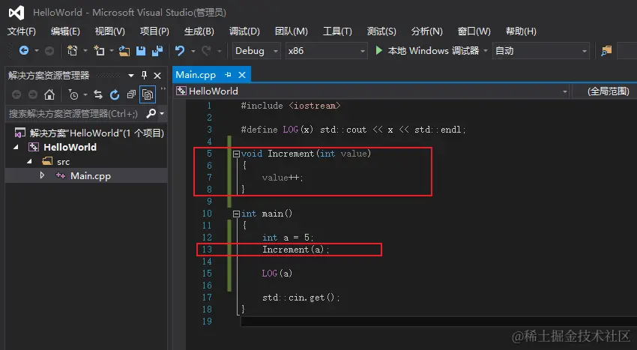Open the 分析(N) menu
This screenshot has height=350, width=637.
[x=426, y=31]
